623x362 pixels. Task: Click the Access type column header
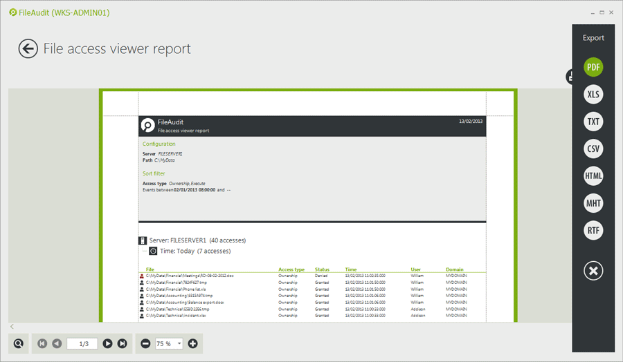click(291, 269)
